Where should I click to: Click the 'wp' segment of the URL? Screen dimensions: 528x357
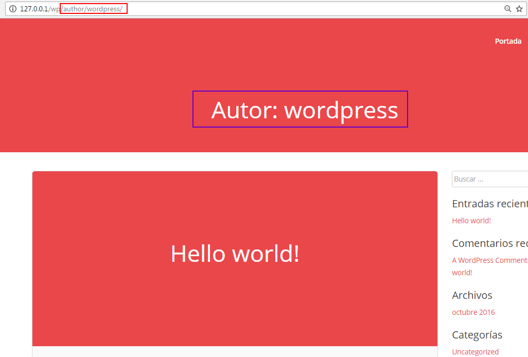55,9
